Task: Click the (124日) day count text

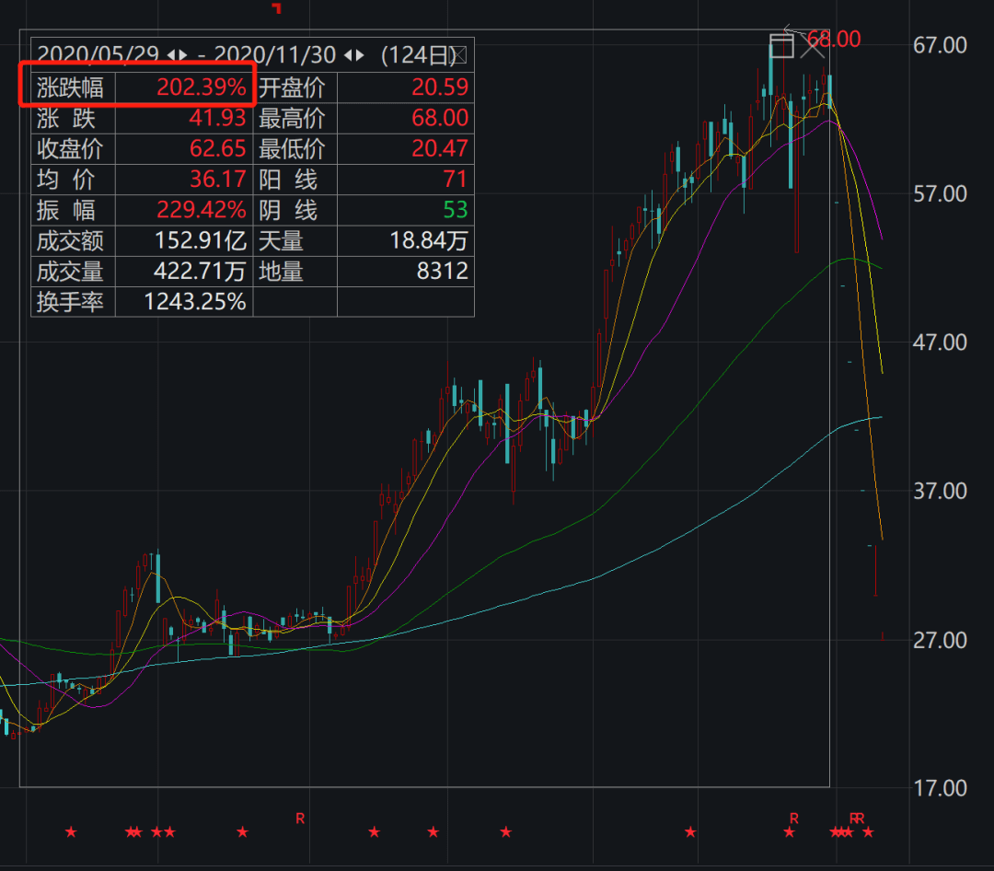Action: coord(417,56)
